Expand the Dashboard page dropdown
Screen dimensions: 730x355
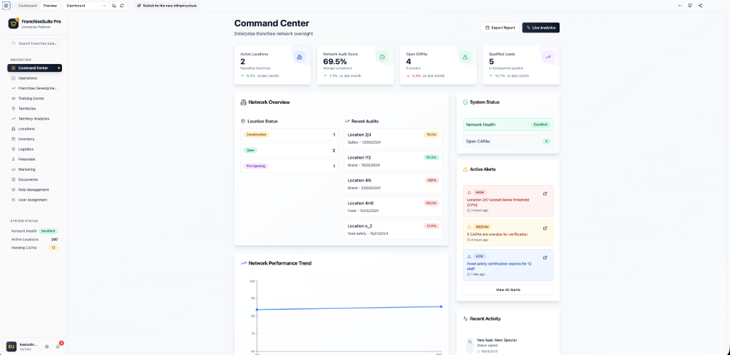tap(86, 6)
